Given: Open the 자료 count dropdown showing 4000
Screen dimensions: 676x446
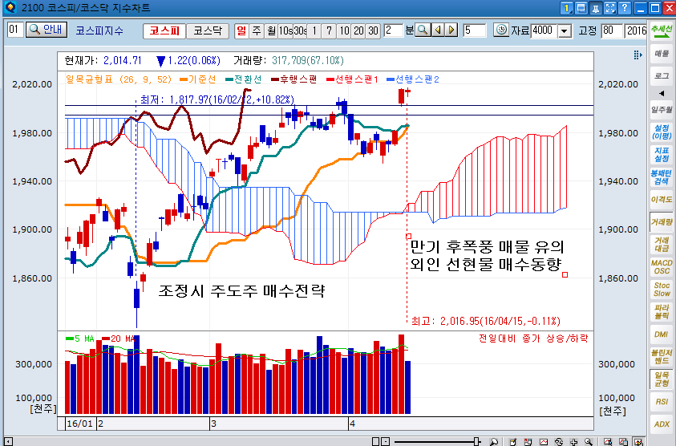Looking at the screenshot, I should (x=564, y=30).
